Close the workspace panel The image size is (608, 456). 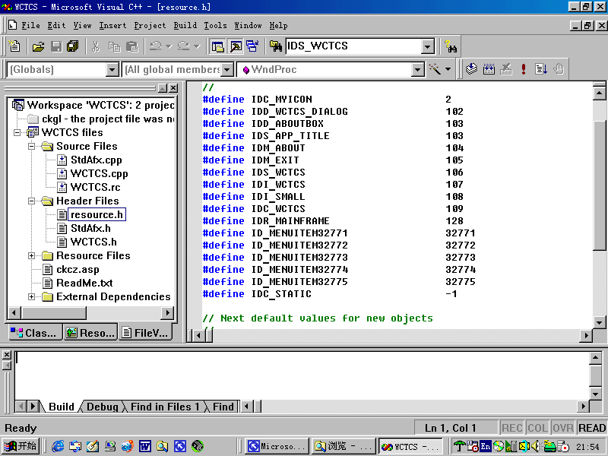[173, 88]
